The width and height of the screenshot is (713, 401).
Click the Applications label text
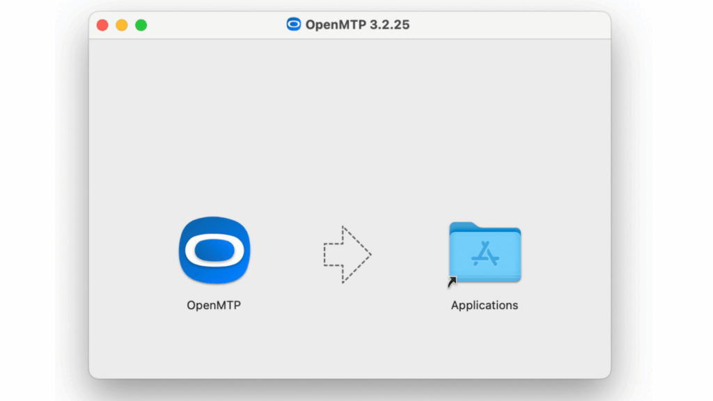[484, 305]
